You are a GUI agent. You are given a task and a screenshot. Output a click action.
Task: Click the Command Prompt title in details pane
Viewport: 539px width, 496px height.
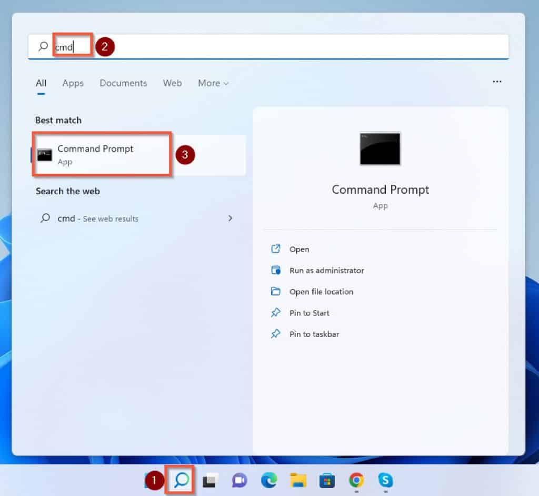tap(380, 190)
